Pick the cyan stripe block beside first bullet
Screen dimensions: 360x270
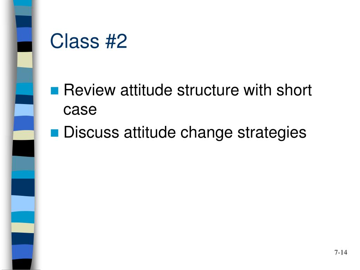click(24, 89)
